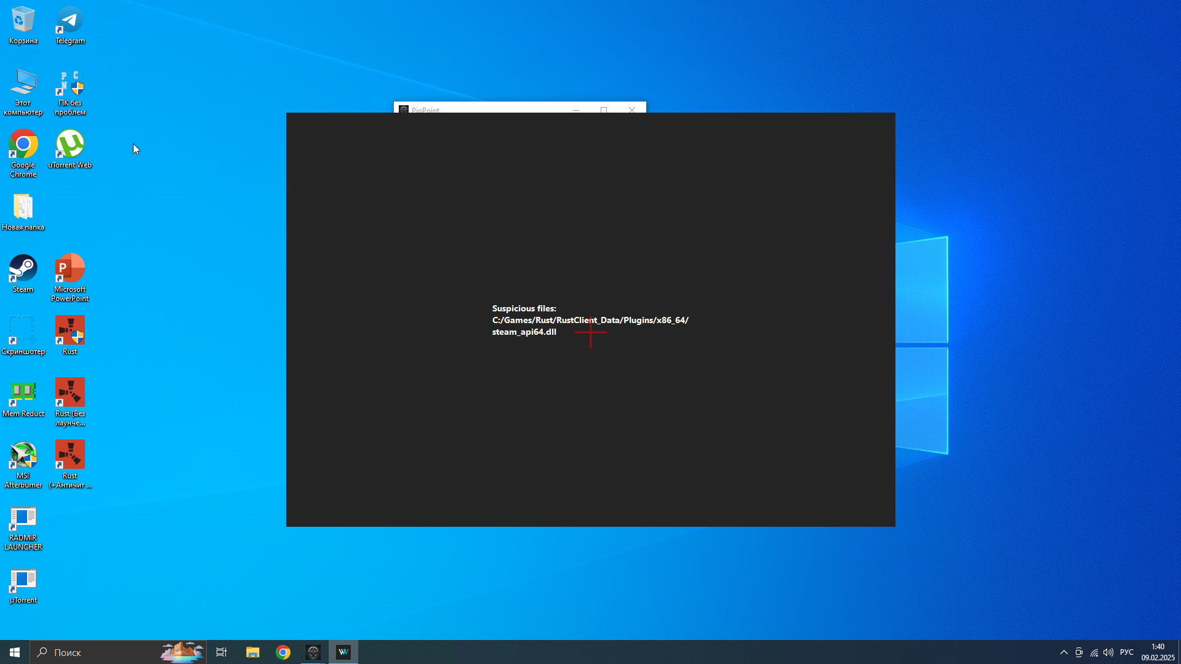Viewport: 1181px width, 664px height.
Task: Maximize the PinPoint window
Action: (604, 110)
